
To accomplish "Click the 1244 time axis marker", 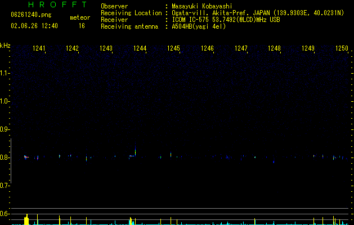I will (140, 48).
